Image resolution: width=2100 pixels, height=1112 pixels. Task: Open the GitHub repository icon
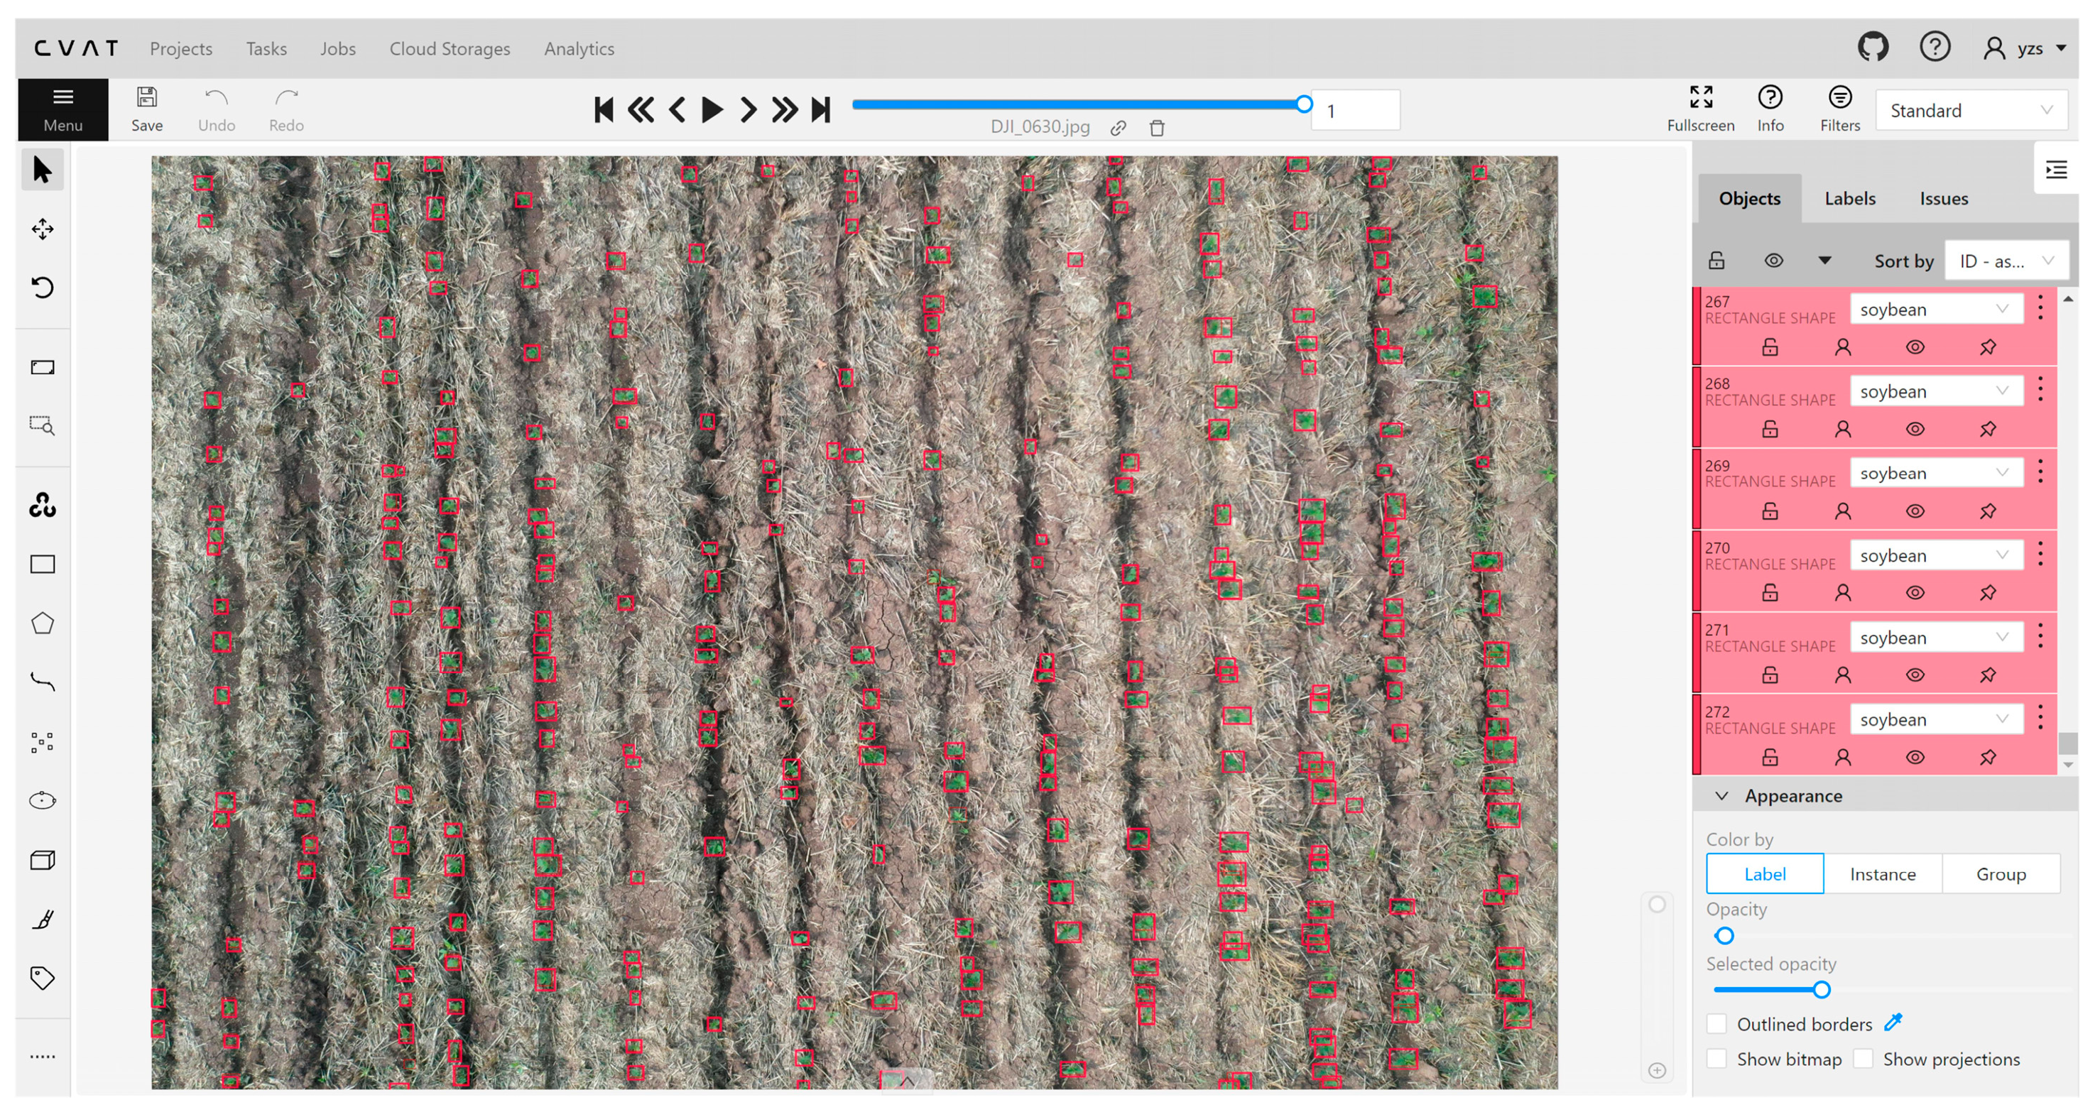[1873, 48]
